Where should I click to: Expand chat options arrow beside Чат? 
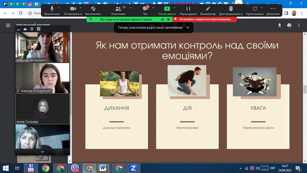[153, 8]
